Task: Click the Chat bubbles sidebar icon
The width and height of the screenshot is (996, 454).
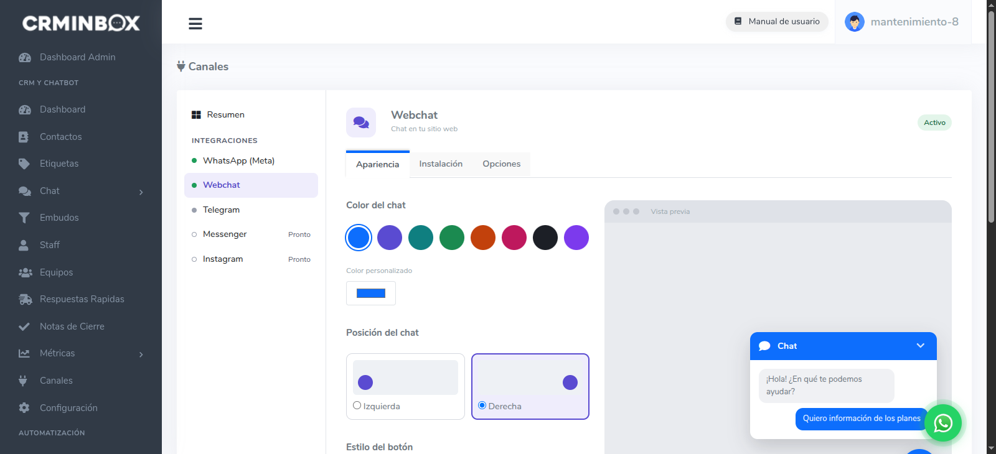Action: pos(25,191)
